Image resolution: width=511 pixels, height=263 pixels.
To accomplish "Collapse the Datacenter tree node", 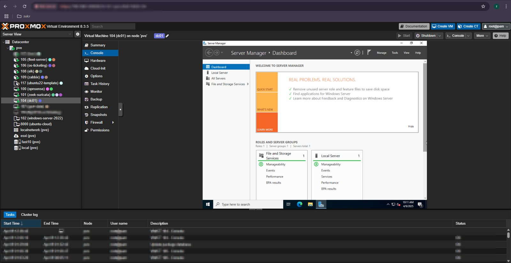I will click(4, 42).
